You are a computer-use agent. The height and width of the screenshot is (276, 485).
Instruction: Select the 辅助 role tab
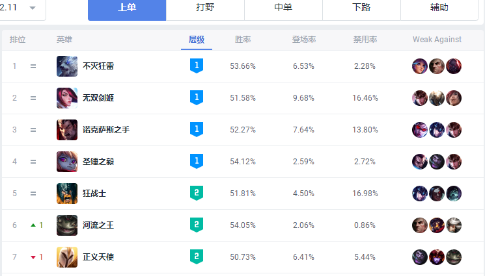point(439,8)
